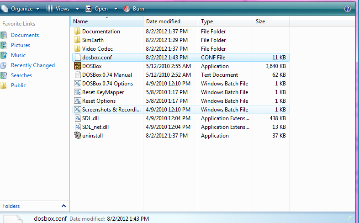This screenshot has height=223, width=359.
Task: Click the DOSBox application icon
Action: click(78, 66)
